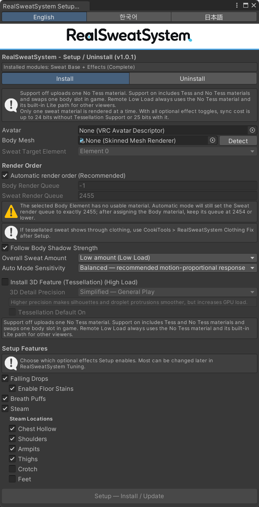Toggle Breath Puffs checkbox
Screen dimensions: 259x507
click(5, 398)
